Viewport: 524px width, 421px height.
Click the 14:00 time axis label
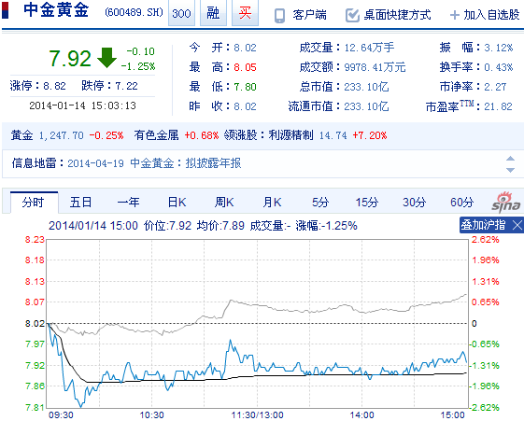click(361, 415)
